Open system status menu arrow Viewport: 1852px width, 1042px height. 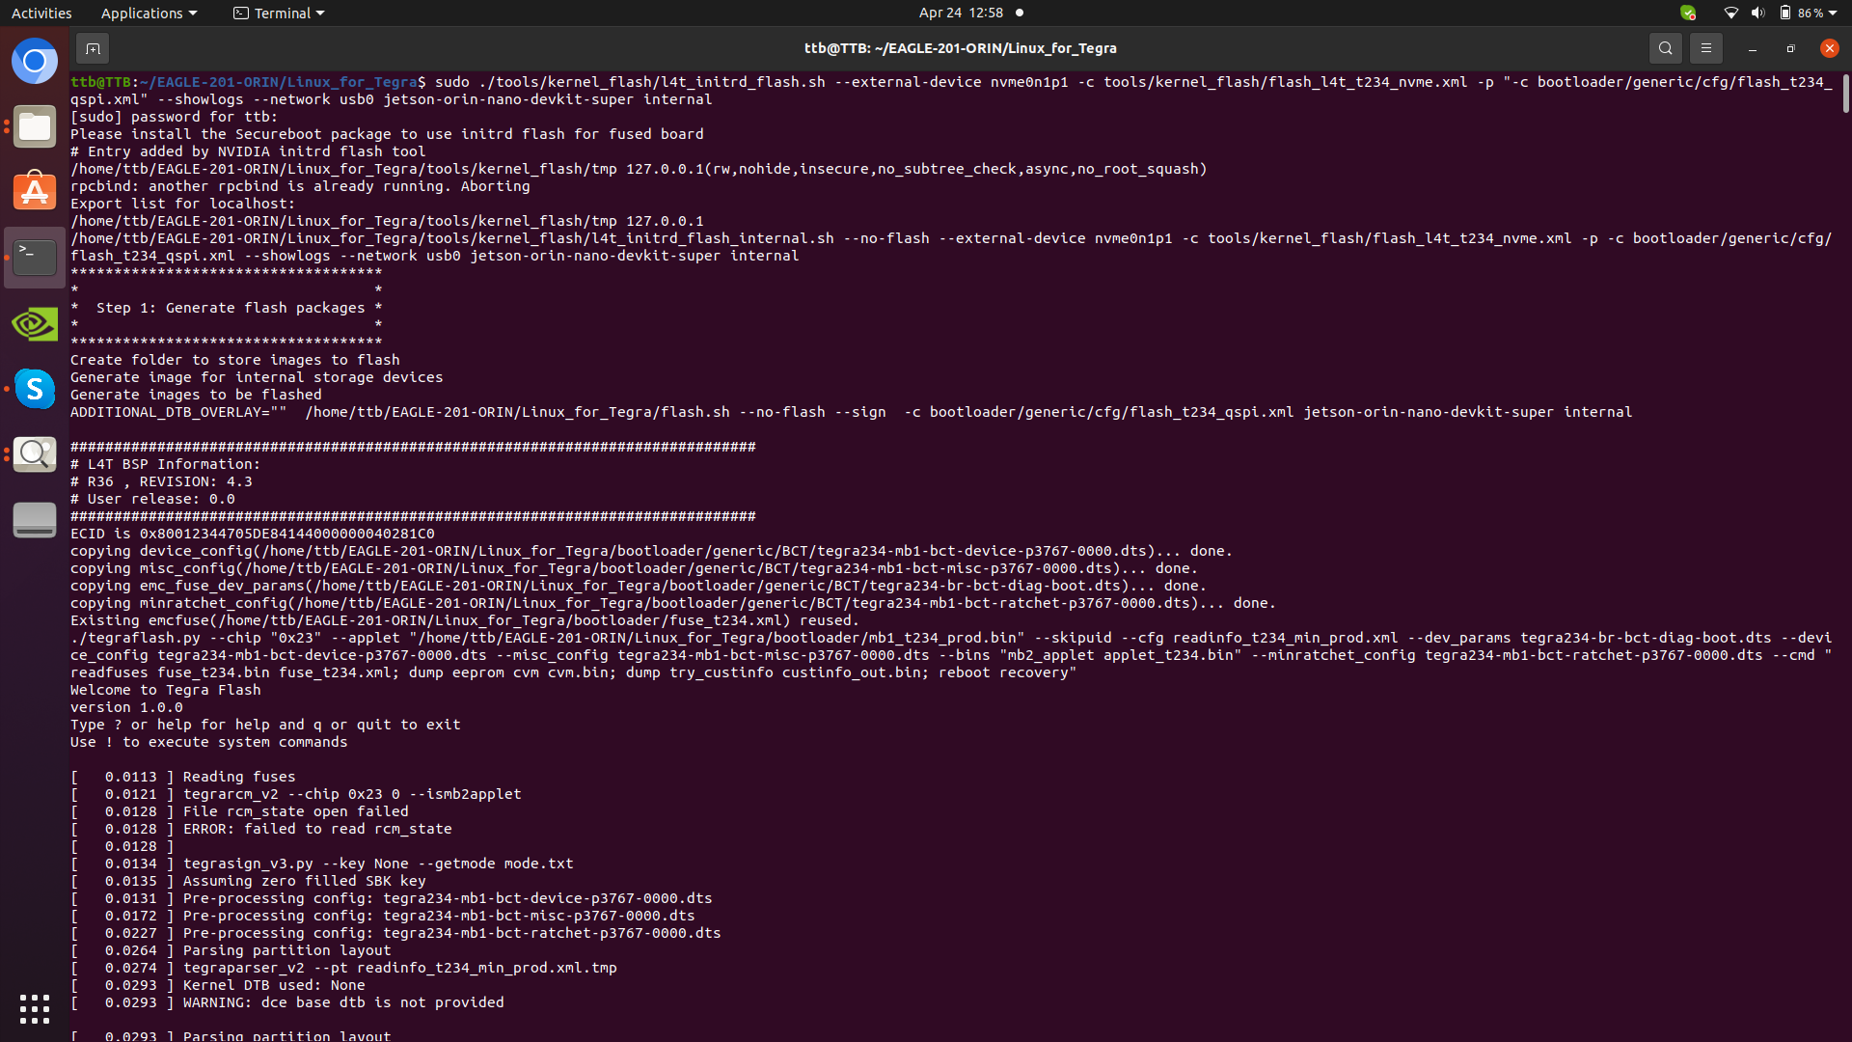point(1833,13)
